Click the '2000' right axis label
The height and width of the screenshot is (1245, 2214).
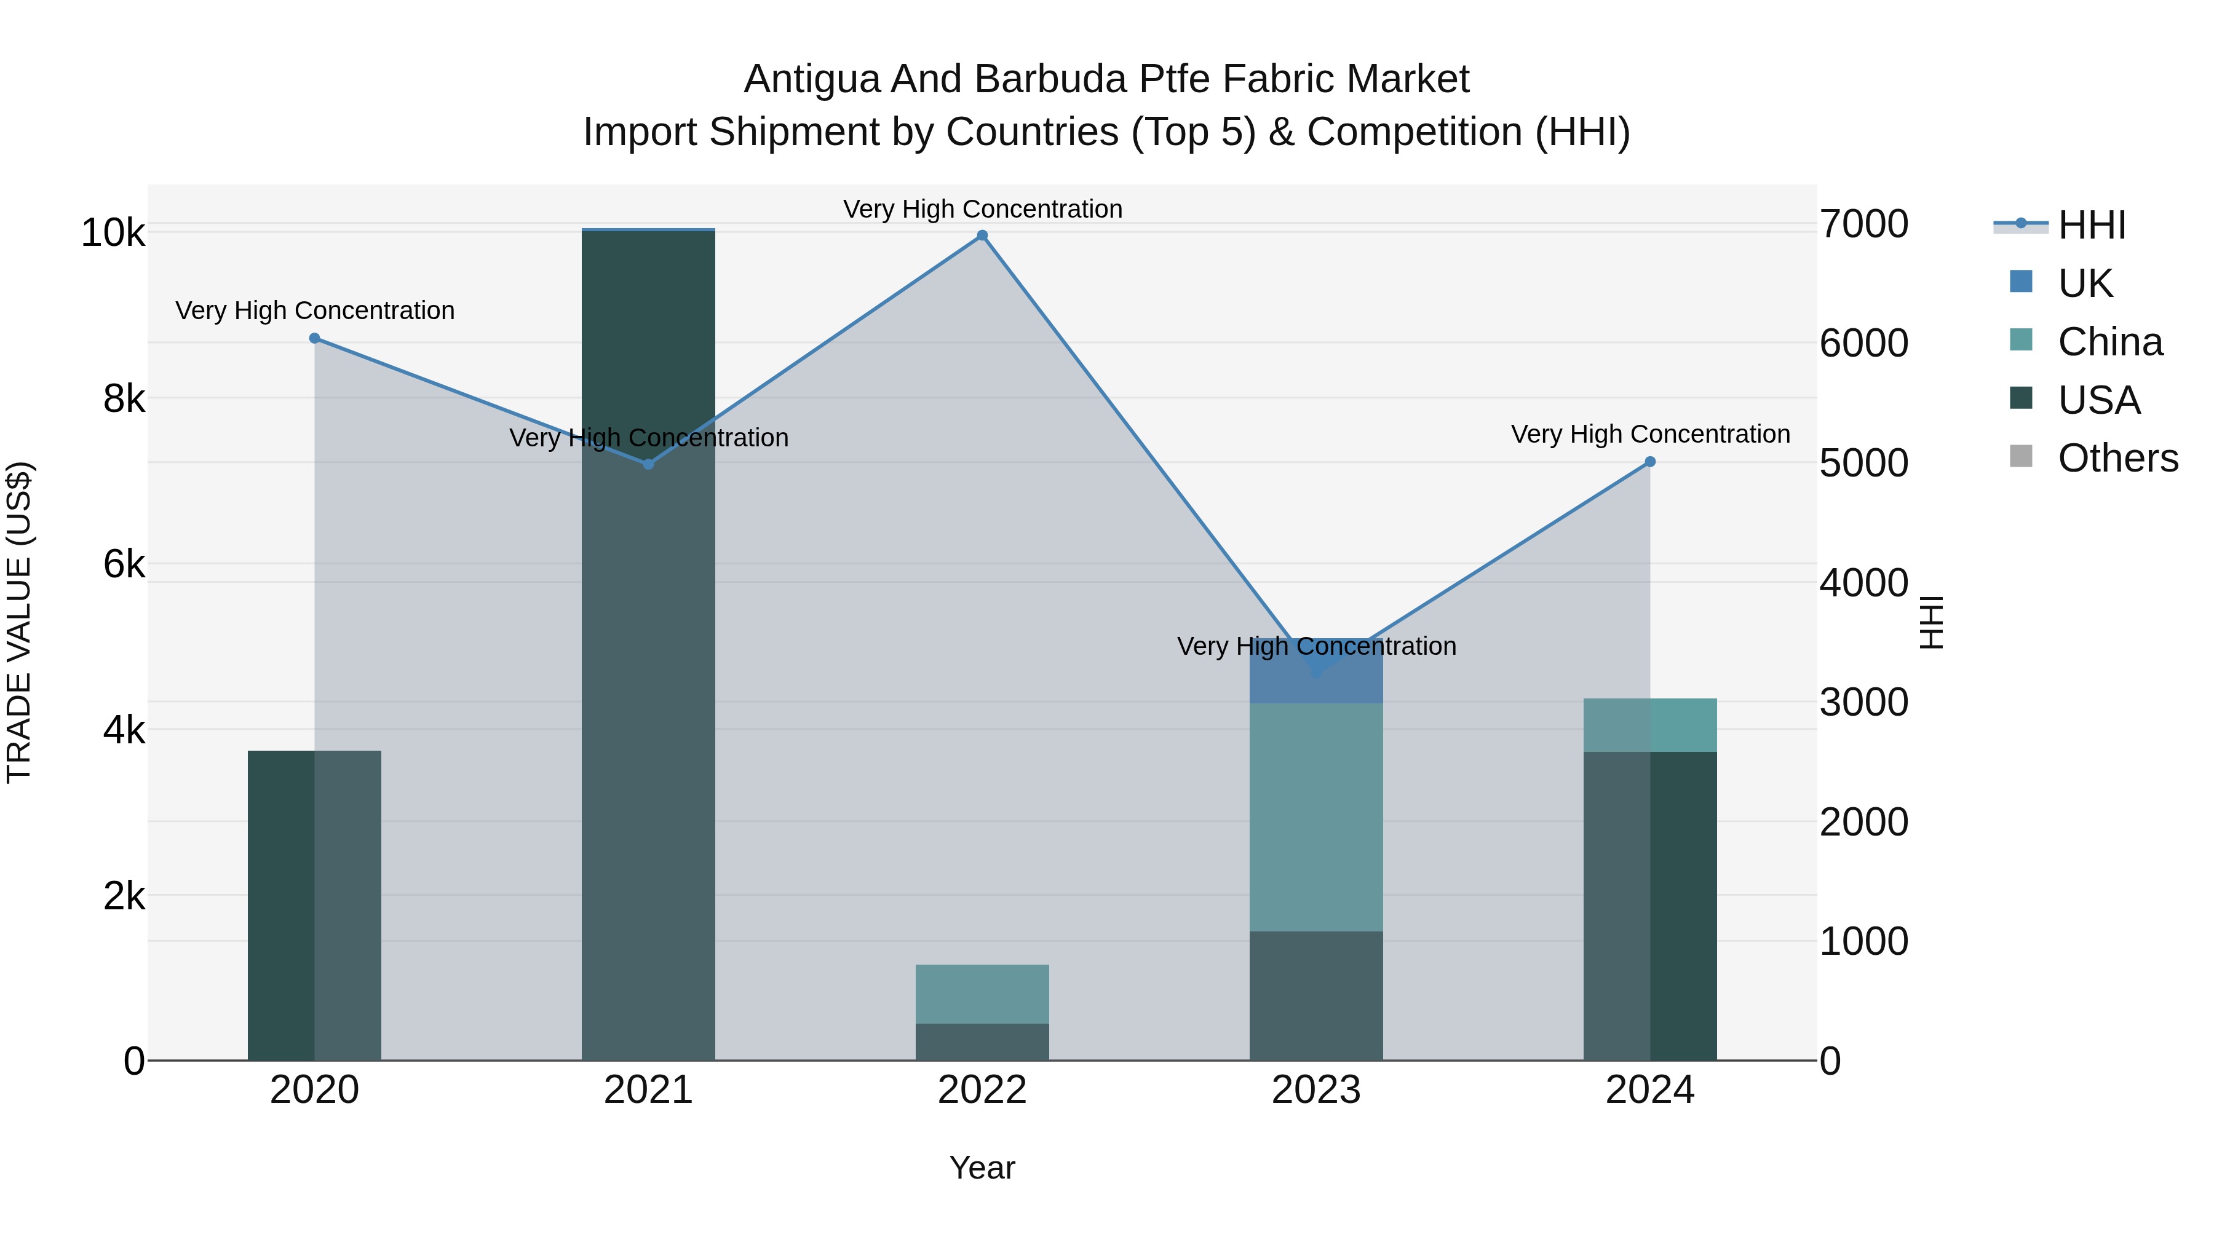[1864, 822]
